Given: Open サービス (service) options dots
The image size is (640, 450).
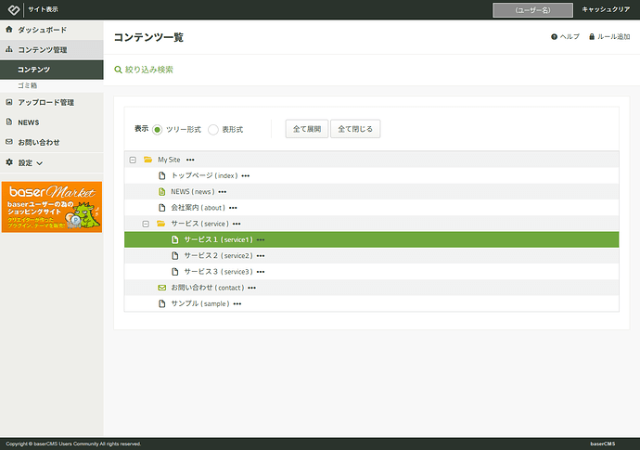Looking at the screenshot, I should pyautogui.click(x=237, y=224).
